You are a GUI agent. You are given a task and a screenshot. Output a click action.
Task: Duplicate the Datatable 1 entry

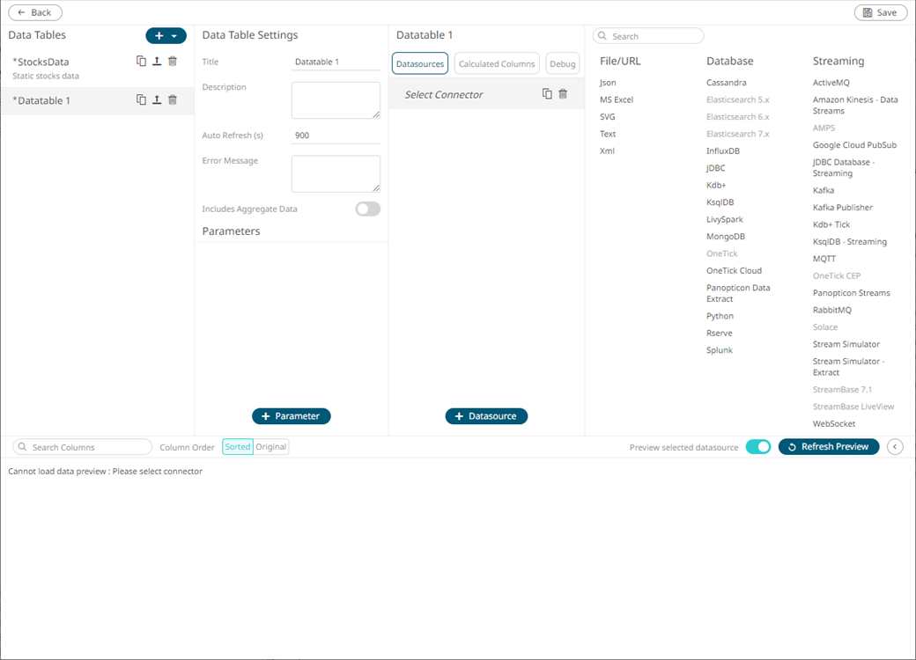tap(141, 100)
